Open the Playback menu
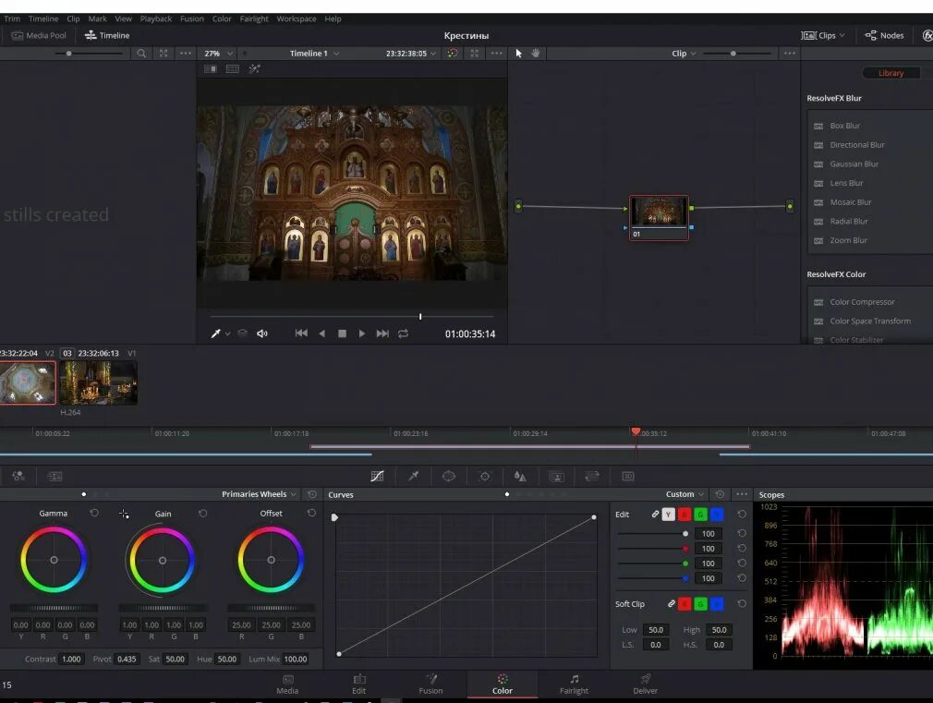The image size is (933, 703). tap(156, 18)
